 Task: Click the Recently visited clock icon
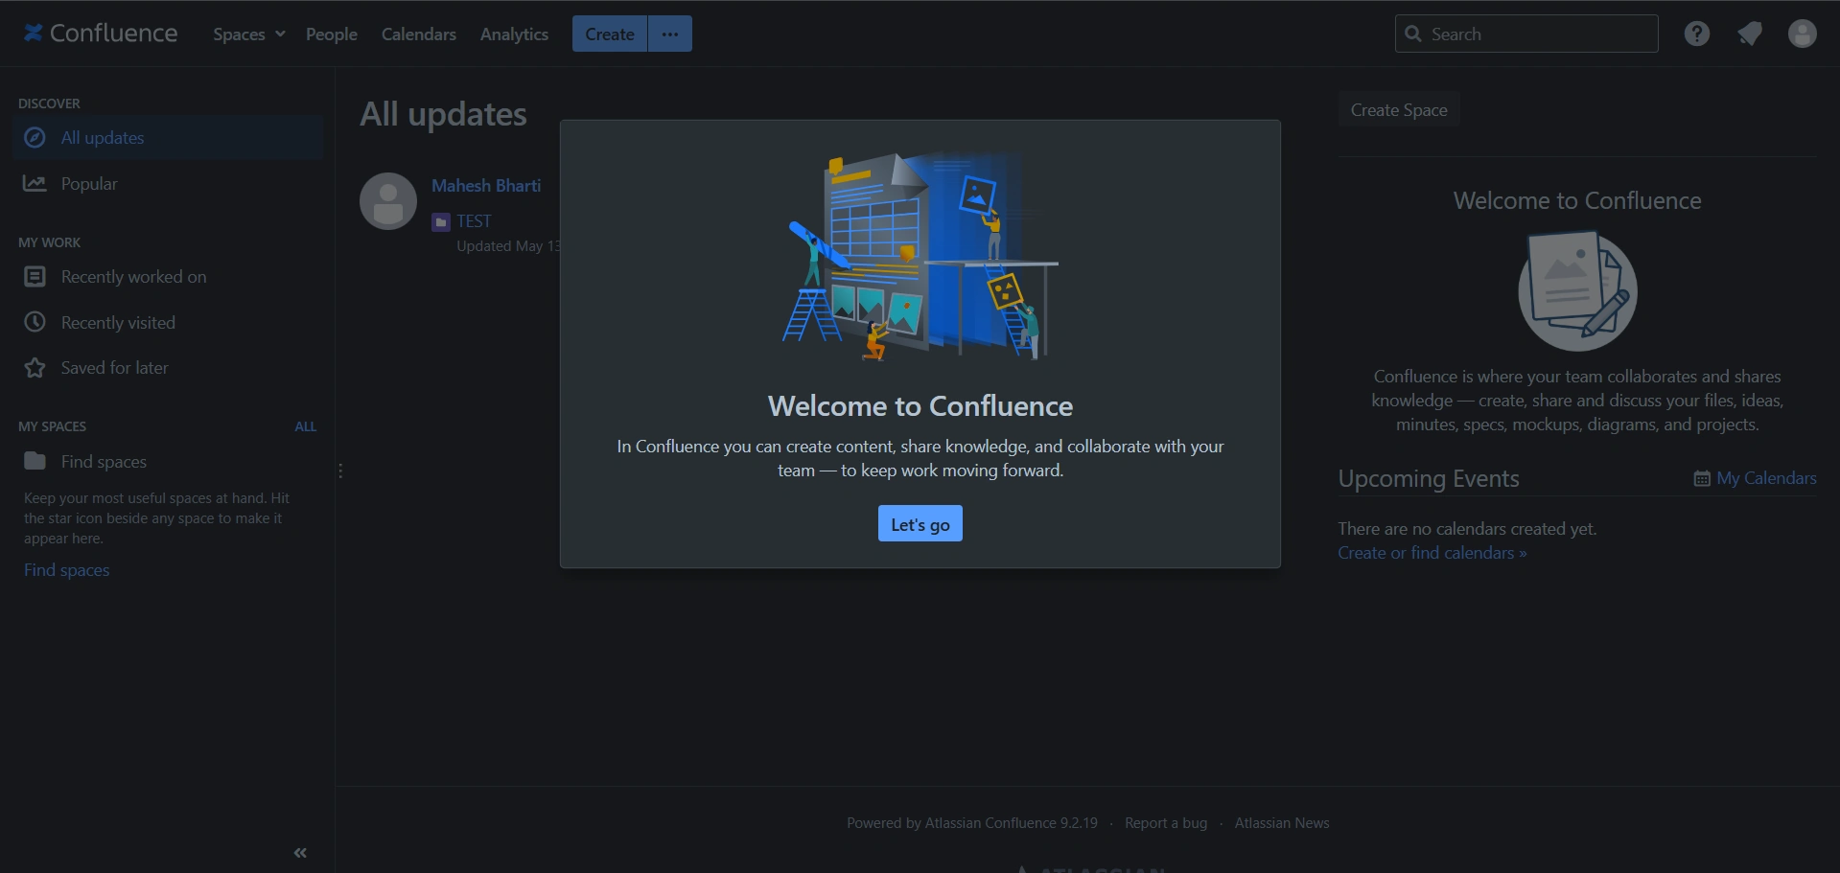point(35,322)
